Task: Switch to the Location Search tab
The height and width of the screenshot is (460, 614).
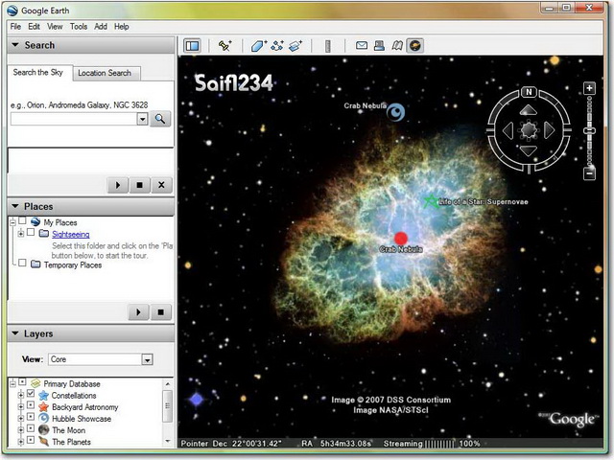Action: pos(105,73)
